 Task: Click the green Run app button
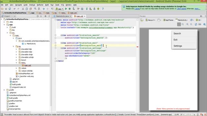tap(66, 9)
